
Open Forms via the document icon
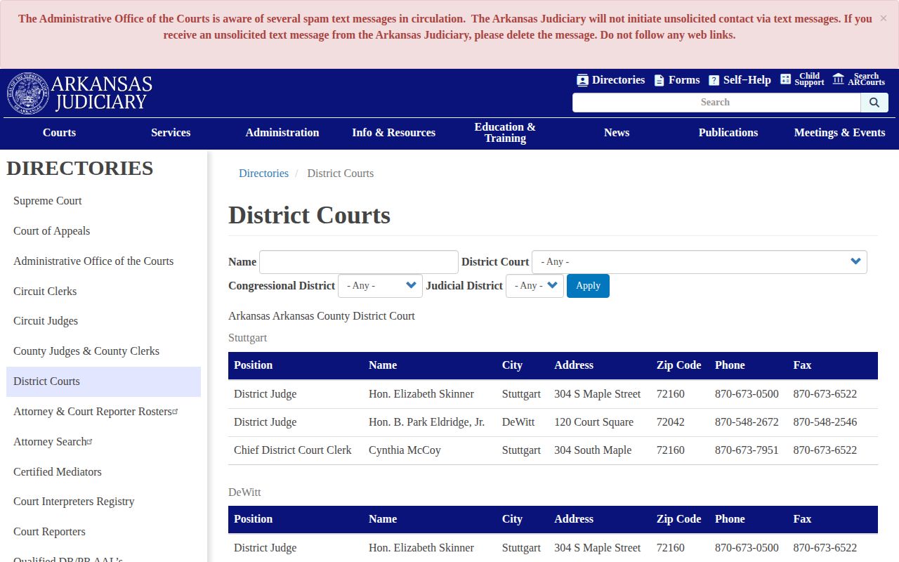pyautogui.click(x=659, y=80)
